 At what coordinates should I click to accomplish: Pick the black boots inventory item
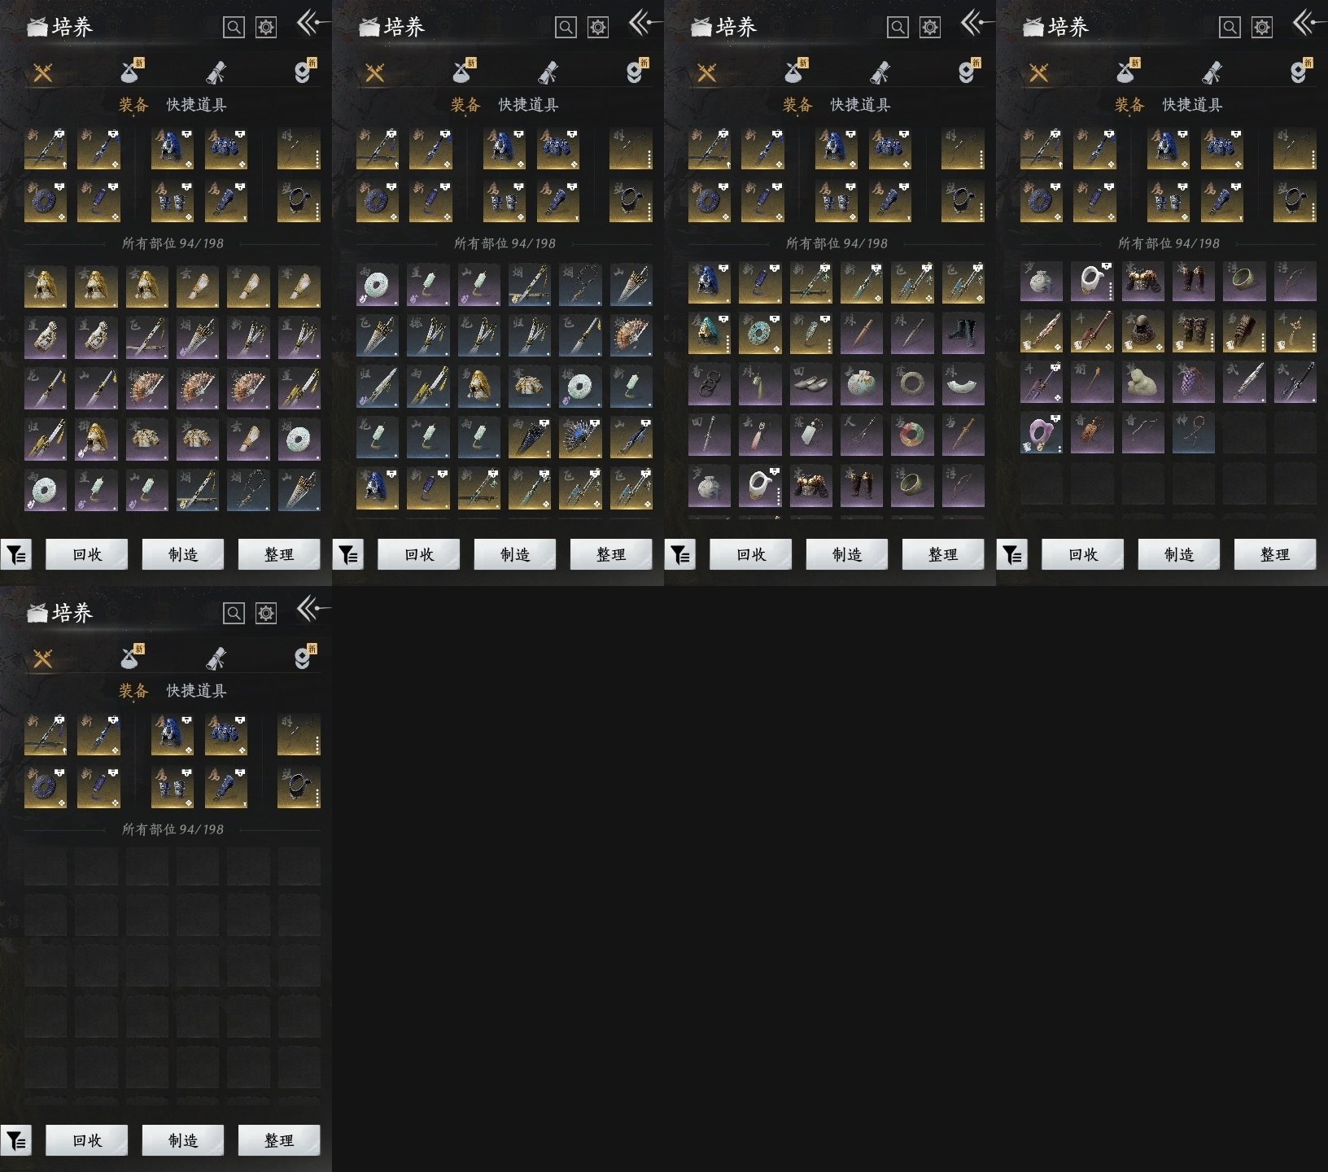[x=963, y=333]
